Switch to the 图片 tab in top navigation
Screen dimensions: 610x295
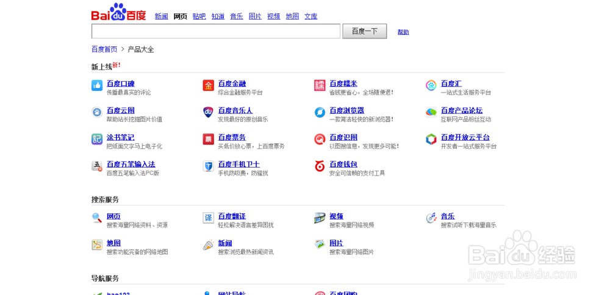pos(255,16)
